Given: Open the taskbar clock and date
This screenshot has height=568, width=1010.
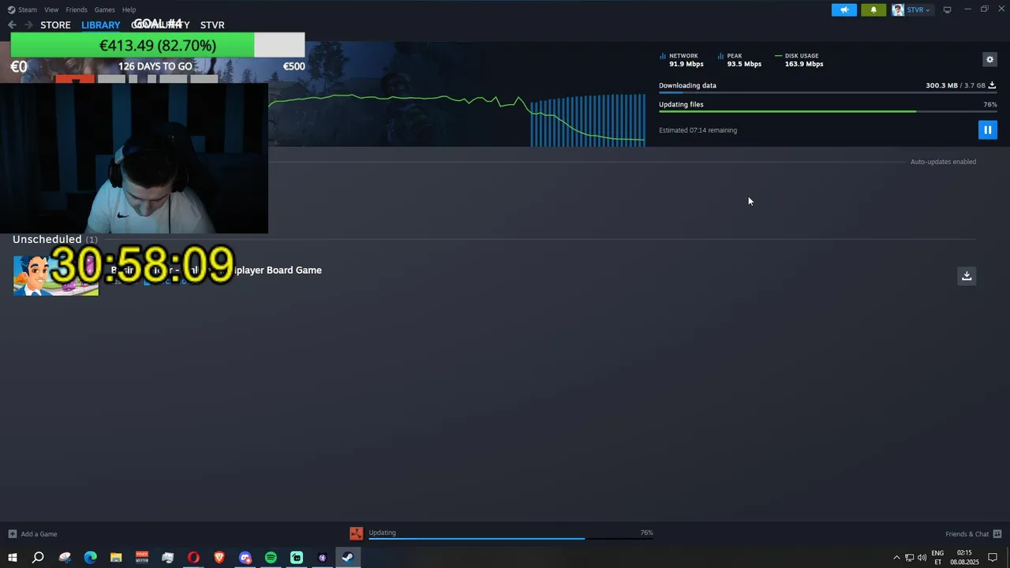Looking at the screenshot, I should [x=964, y=558].
